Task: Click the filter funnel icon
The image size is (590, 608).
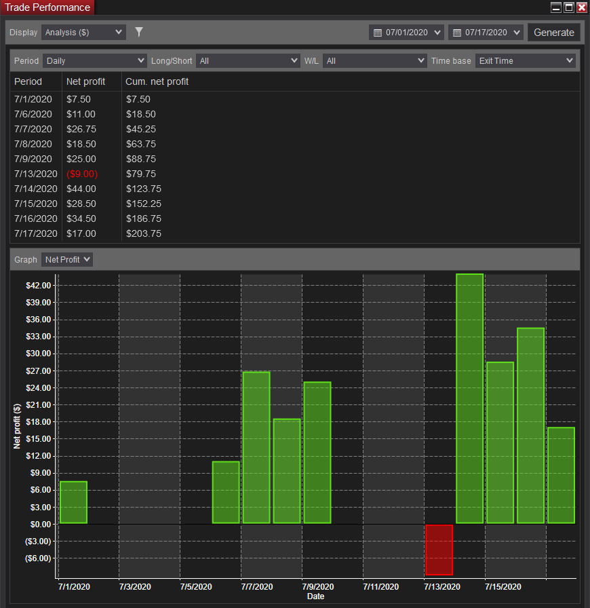Action: point(139,32)
